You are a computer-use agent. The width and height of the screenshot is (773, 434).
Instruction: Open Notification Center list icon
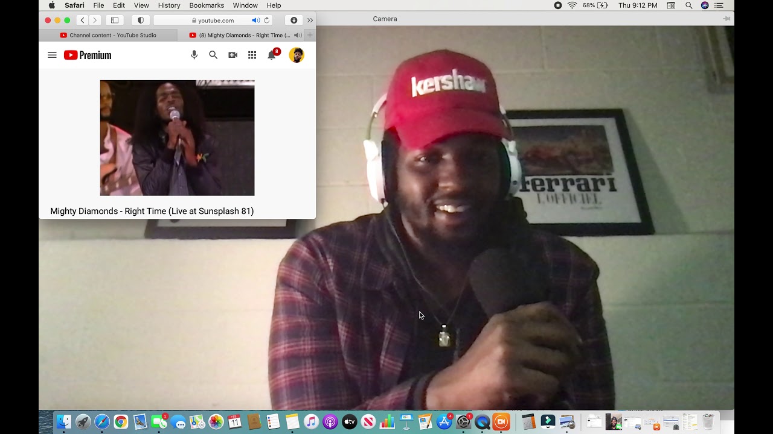point(719,5)
